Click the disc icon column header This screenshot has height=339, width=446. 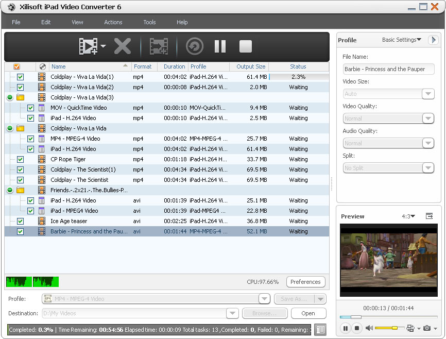click(43, 66)
